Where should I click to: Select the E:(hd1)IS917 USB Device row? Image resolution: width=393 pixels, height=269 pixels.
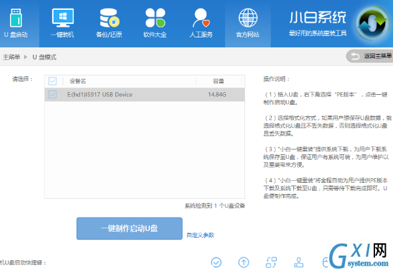tap(145, 94)
